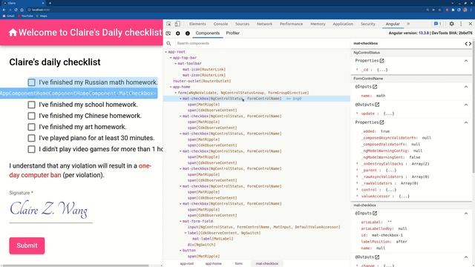Open the Gmail bookmark
This screenshot has height=267, width=475.
[x=8, y=16]
